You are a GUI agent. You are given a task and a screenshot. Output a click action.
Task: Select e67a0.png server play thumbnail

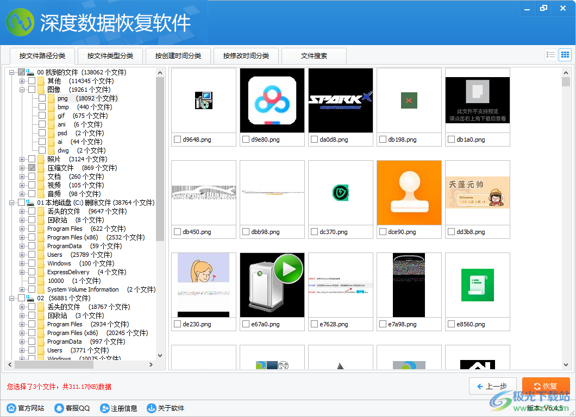(x=272, y=285)
